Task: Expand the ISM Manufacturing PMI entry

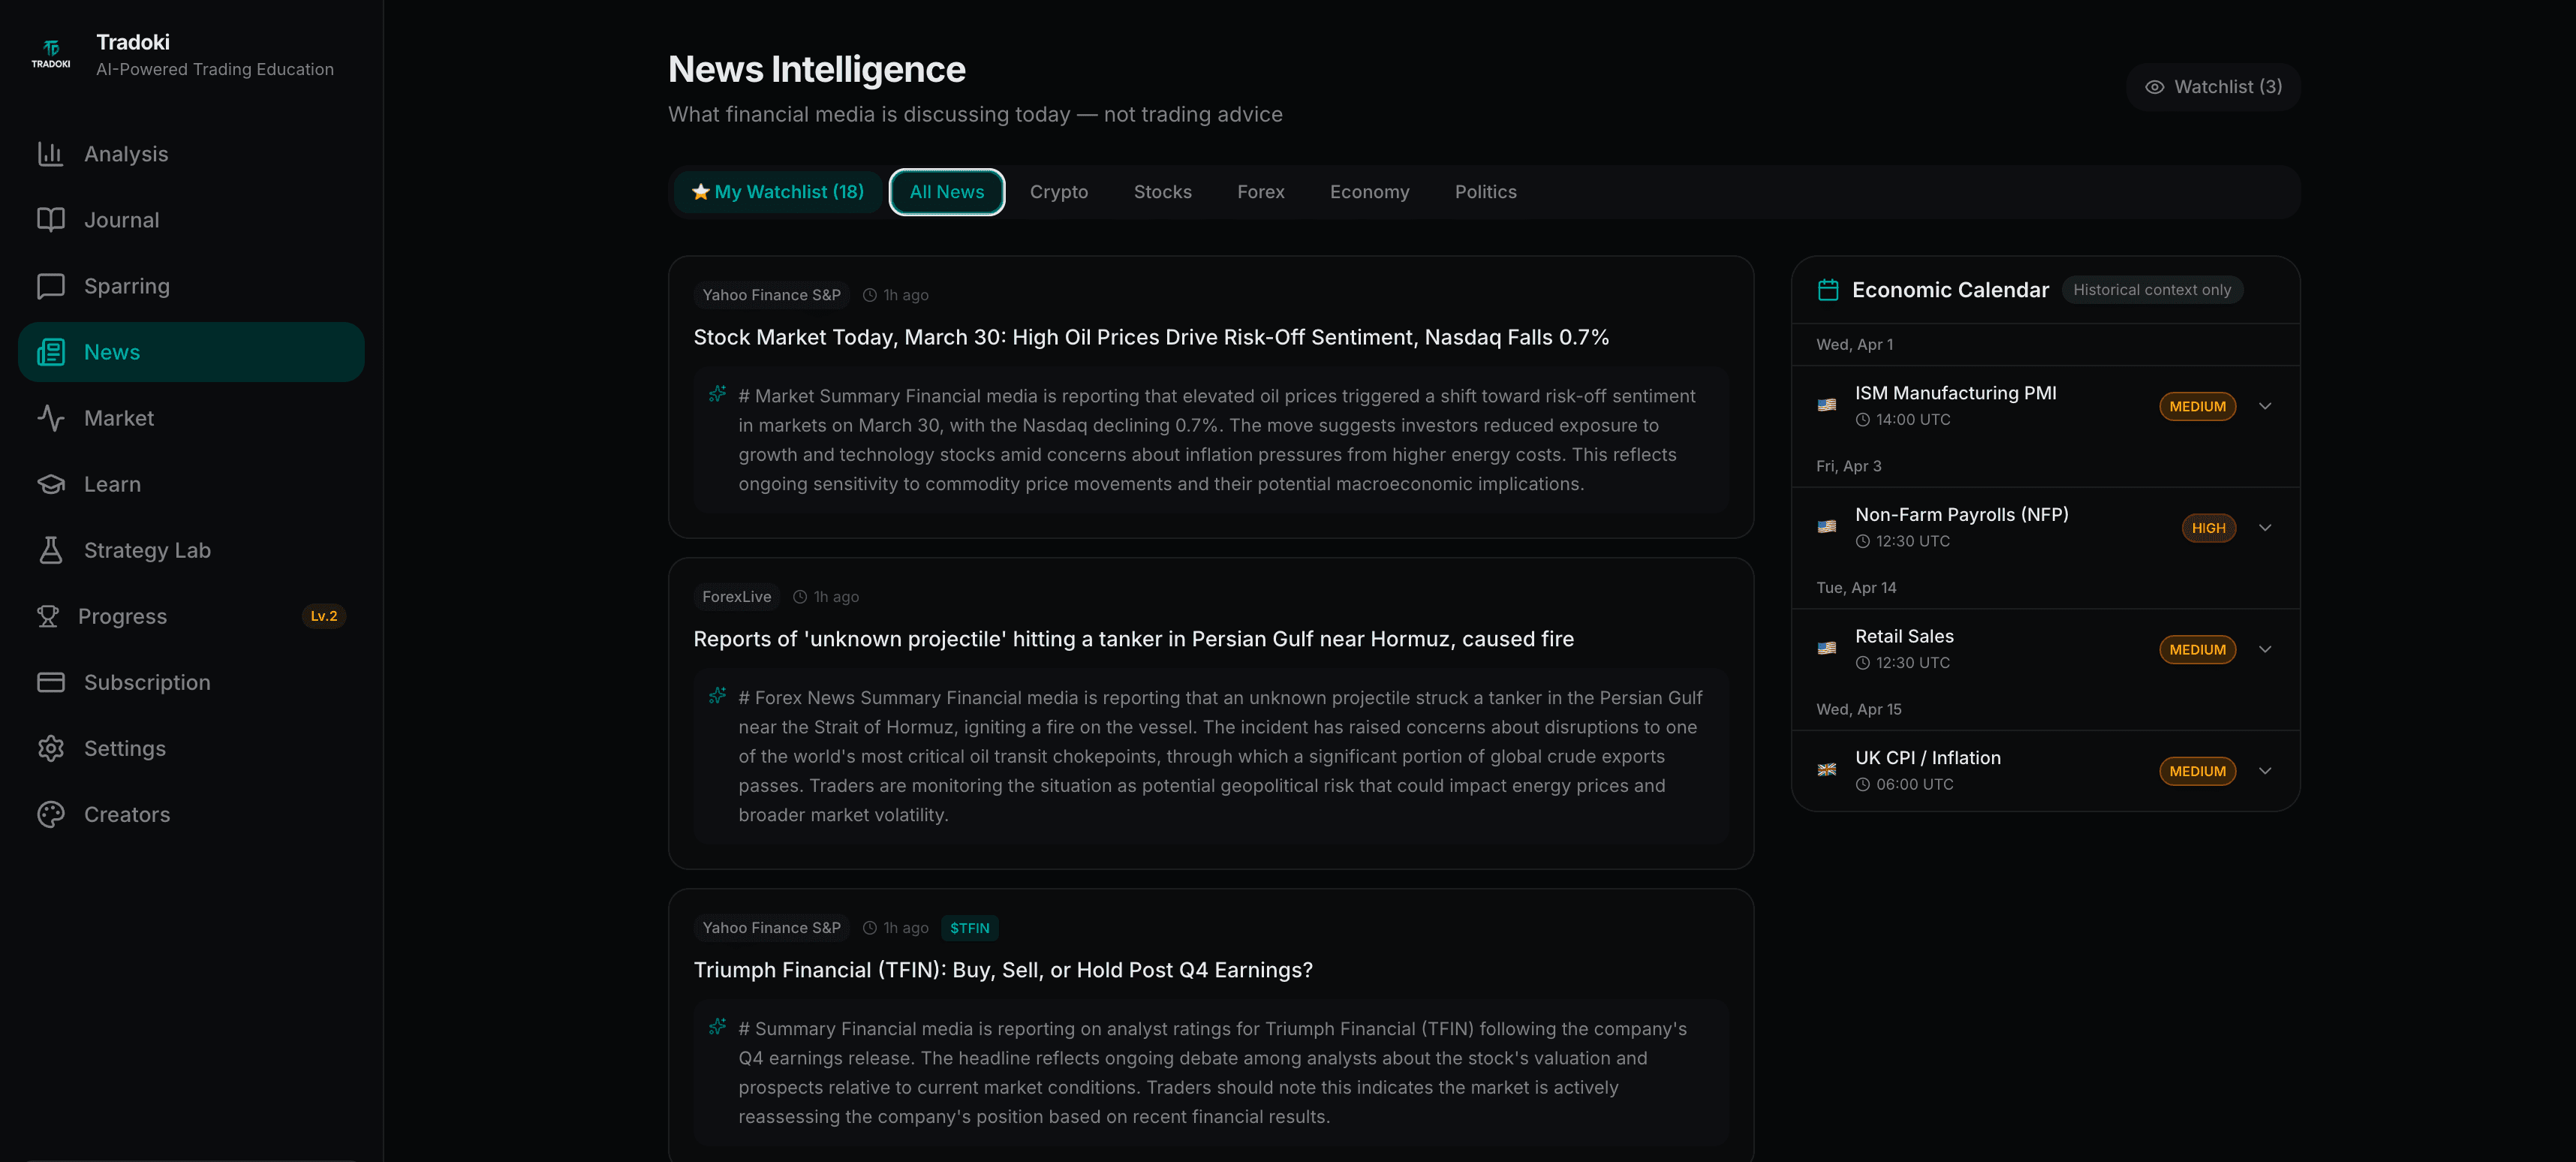Action: click(2265, 406)
